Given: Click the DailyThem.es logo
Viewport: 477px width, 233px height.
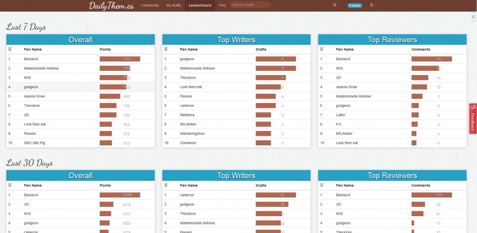Looking at the screenshot, I should [x=111, y=5].
